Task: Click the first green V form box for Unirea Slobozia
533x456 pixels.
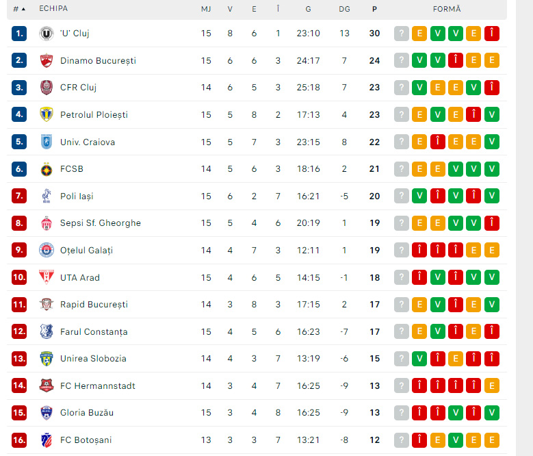Action: (x=419, y=359)
